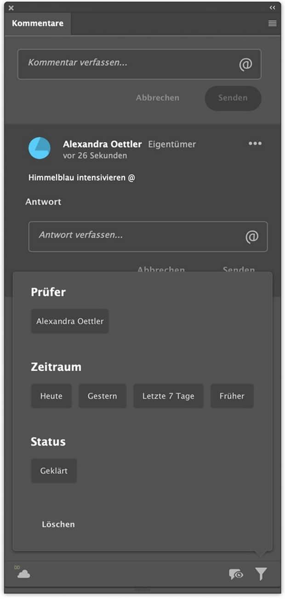
Task: Toggle the Geklärt status filter
Action: point(54,471)
